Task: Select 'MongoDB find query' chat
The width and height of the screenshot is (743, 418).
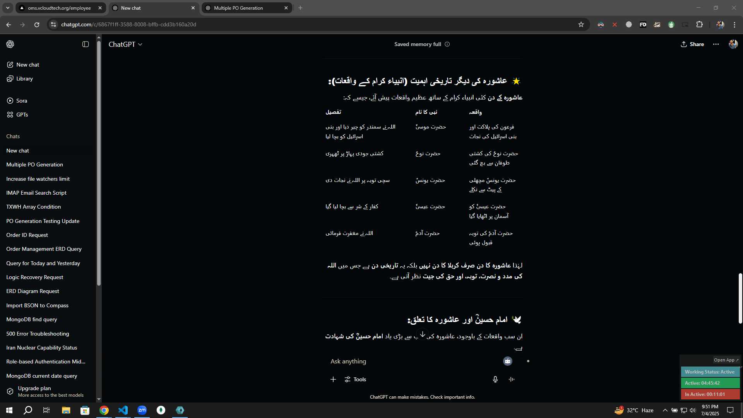Action: coord(48,319)
